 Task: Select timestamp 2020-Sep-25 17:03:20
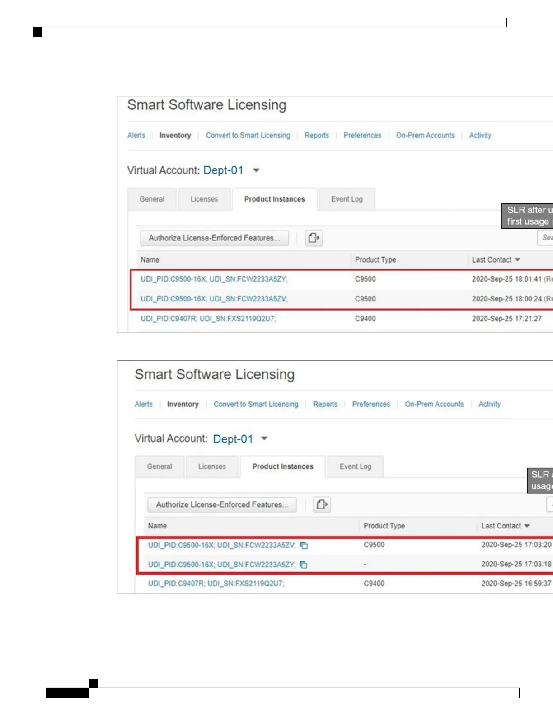(x=516, y=545)
